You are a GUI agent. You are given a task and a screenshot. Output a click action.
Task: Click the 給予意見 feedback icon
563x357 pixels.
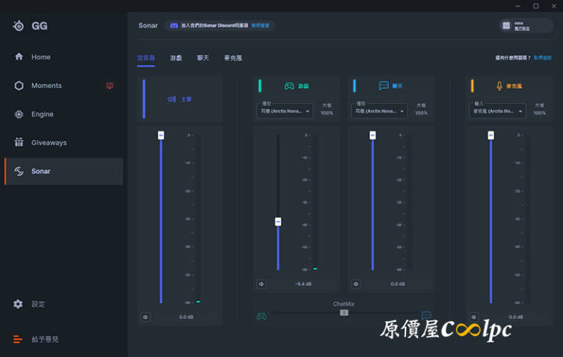[19, 339]
